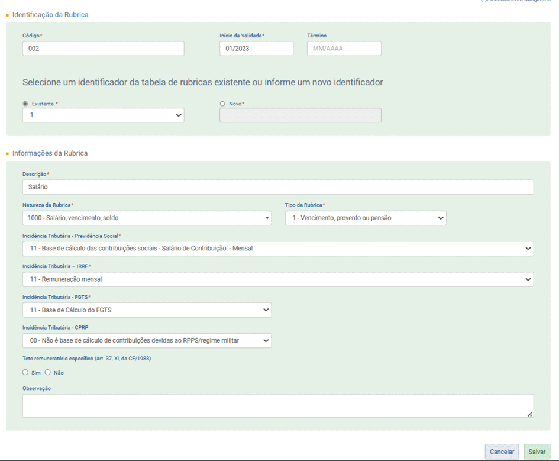This screenshot has width=559, height=461.
Task: Click inside the Observação text area
Action: point(277,406)
